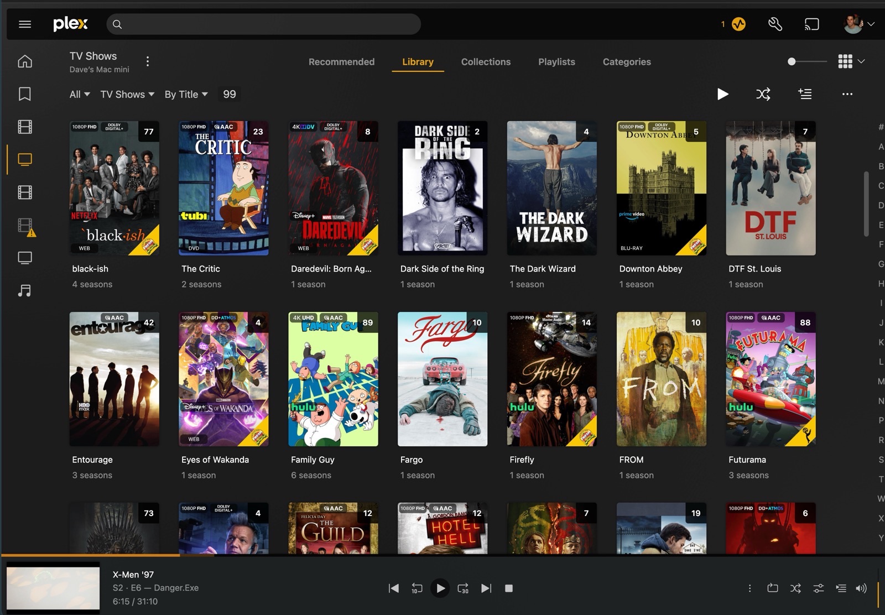
Task: Open the Futurama title link
Action: [x=747, y=460]
